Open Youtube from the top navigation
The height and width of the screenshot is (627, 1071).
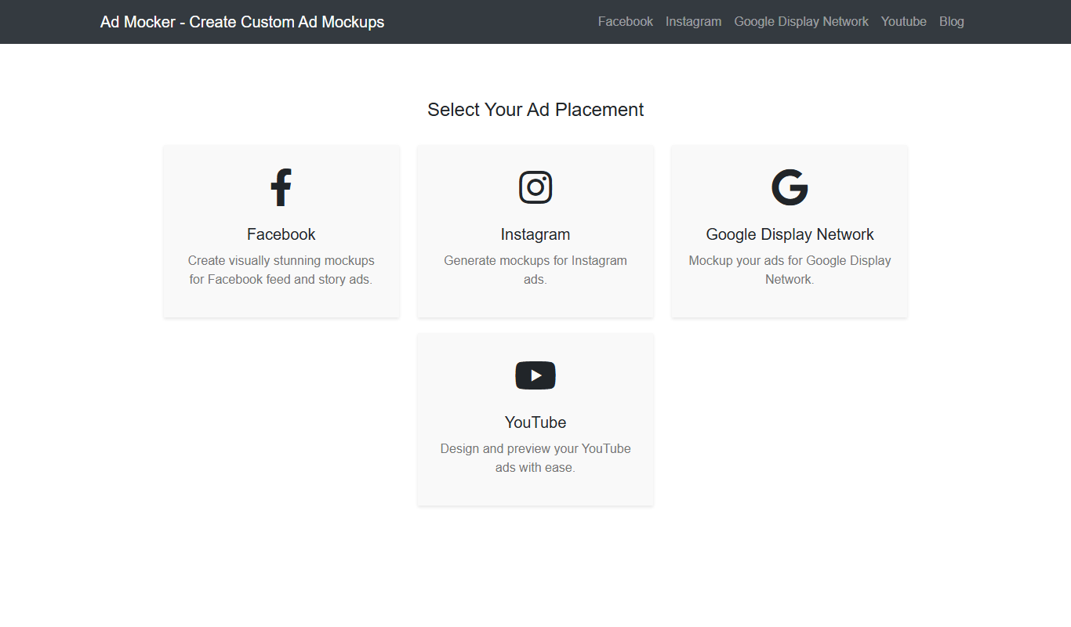pyautogui.click(x=904, y=22)
